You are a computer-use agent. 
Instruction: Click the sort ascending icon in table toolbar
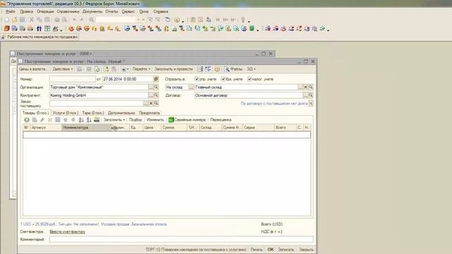81,120
